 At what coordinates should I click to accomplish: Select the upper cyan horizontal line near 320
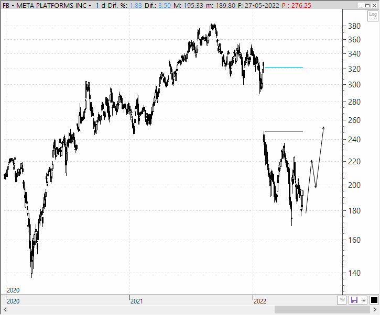(x=284, y=67)
